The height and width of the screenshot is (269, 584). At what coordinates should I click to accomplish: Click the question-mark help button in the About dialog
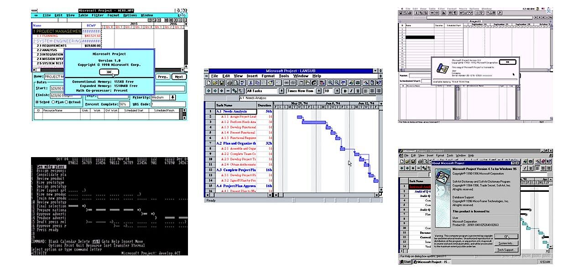pos(513,163)
